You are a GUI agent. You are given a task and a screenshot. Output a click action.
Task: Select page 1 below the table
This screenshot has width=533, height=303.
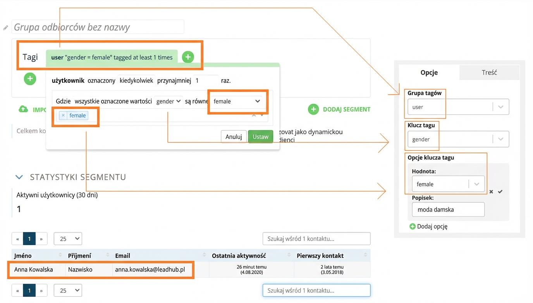point(29,290)
